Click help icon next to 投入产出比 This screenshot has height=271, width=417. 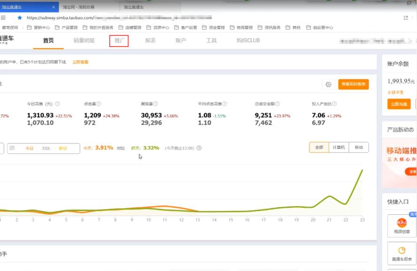[334, 104]
